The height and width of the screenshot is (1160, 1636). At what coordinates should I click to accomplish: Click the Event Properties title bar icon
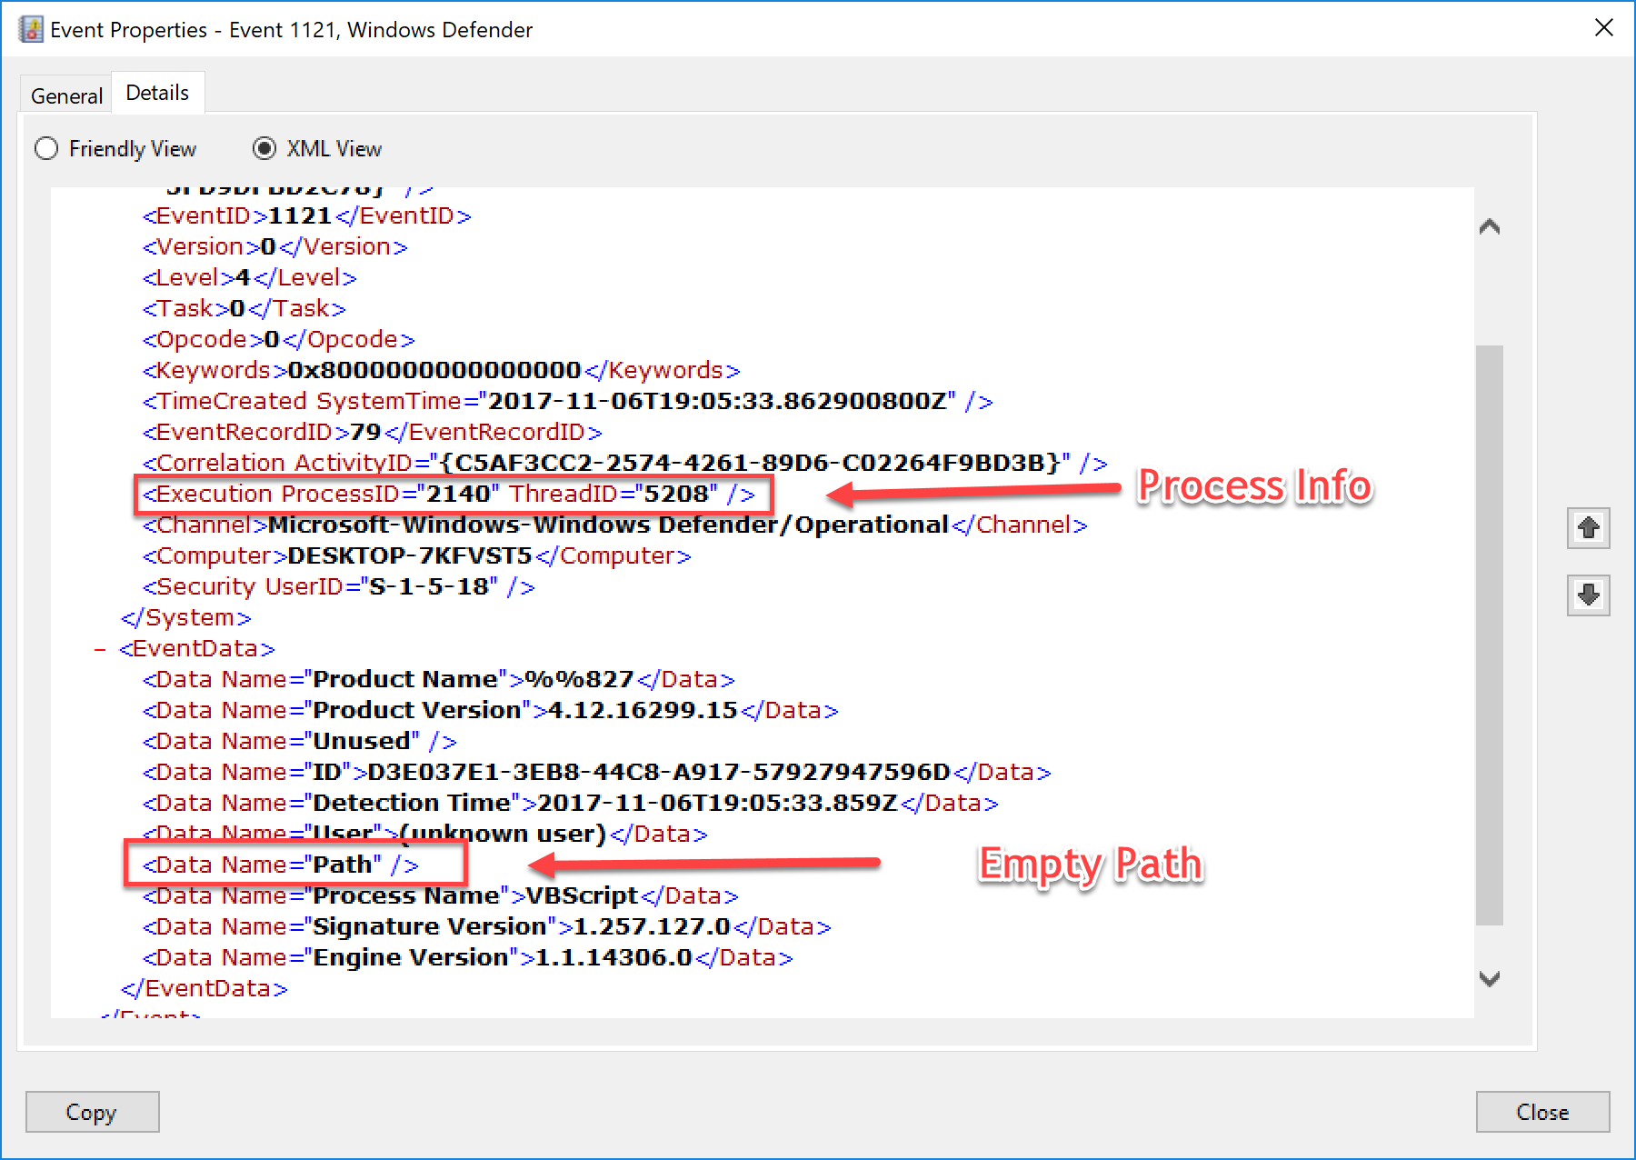[x=31, y=29]
